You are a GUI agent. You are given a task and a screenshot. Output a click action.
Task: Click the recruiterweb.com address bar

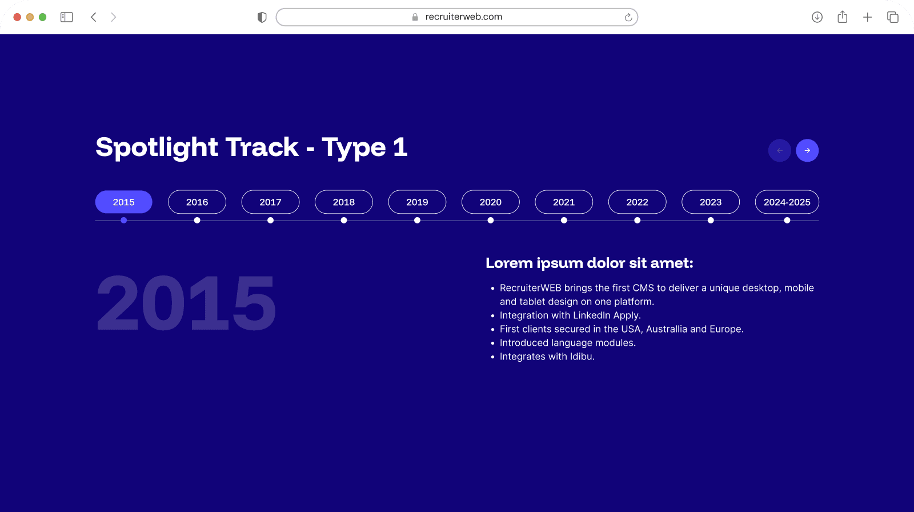(x=457, y=17)
